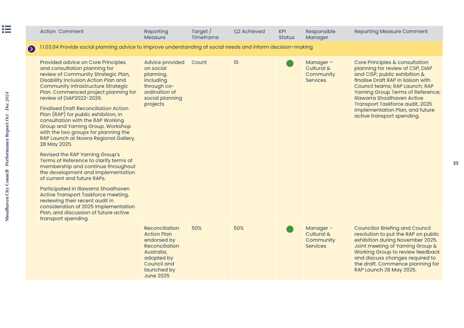The image size is (464, 328).
Task: Click the 50% value under Target / Timeframe
Action: pyautogui.click(x=197, y=228)
